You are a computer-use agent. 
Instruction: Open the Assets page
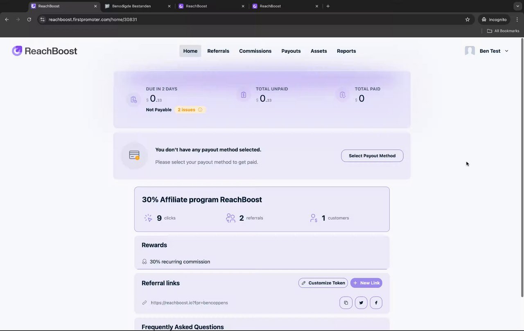pyautogui.click(x=319, y=51)
